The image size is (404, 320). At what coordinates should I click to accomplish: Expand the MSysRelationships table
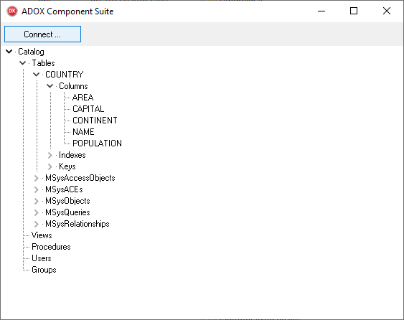coord(37,224)
